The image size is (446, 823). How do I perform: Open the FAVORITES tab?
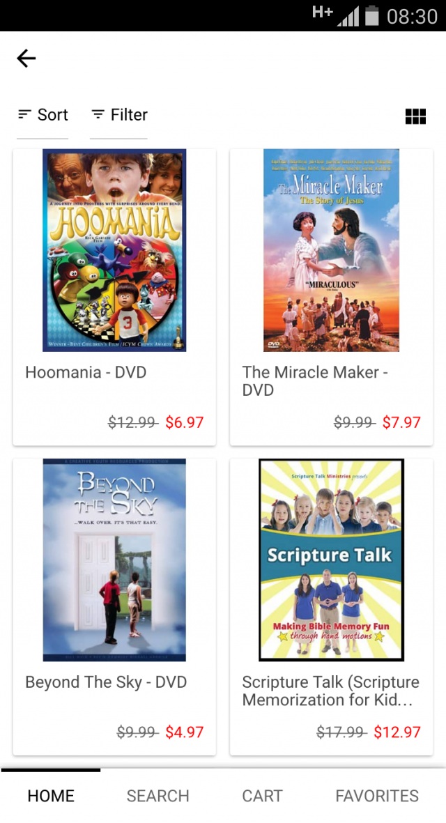(377, 796)
